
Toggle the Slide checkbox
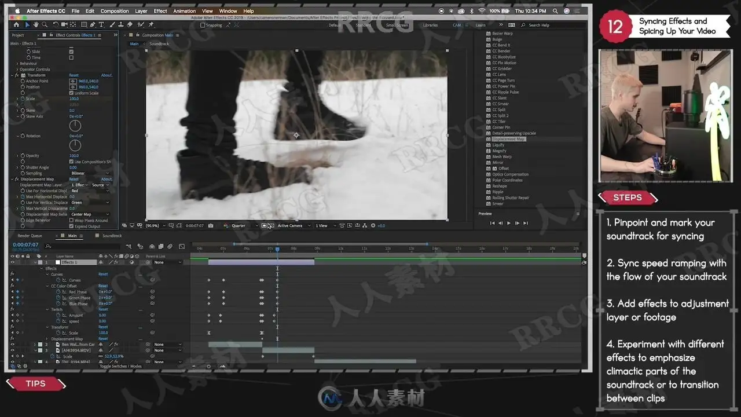click(x=71, y=52)
